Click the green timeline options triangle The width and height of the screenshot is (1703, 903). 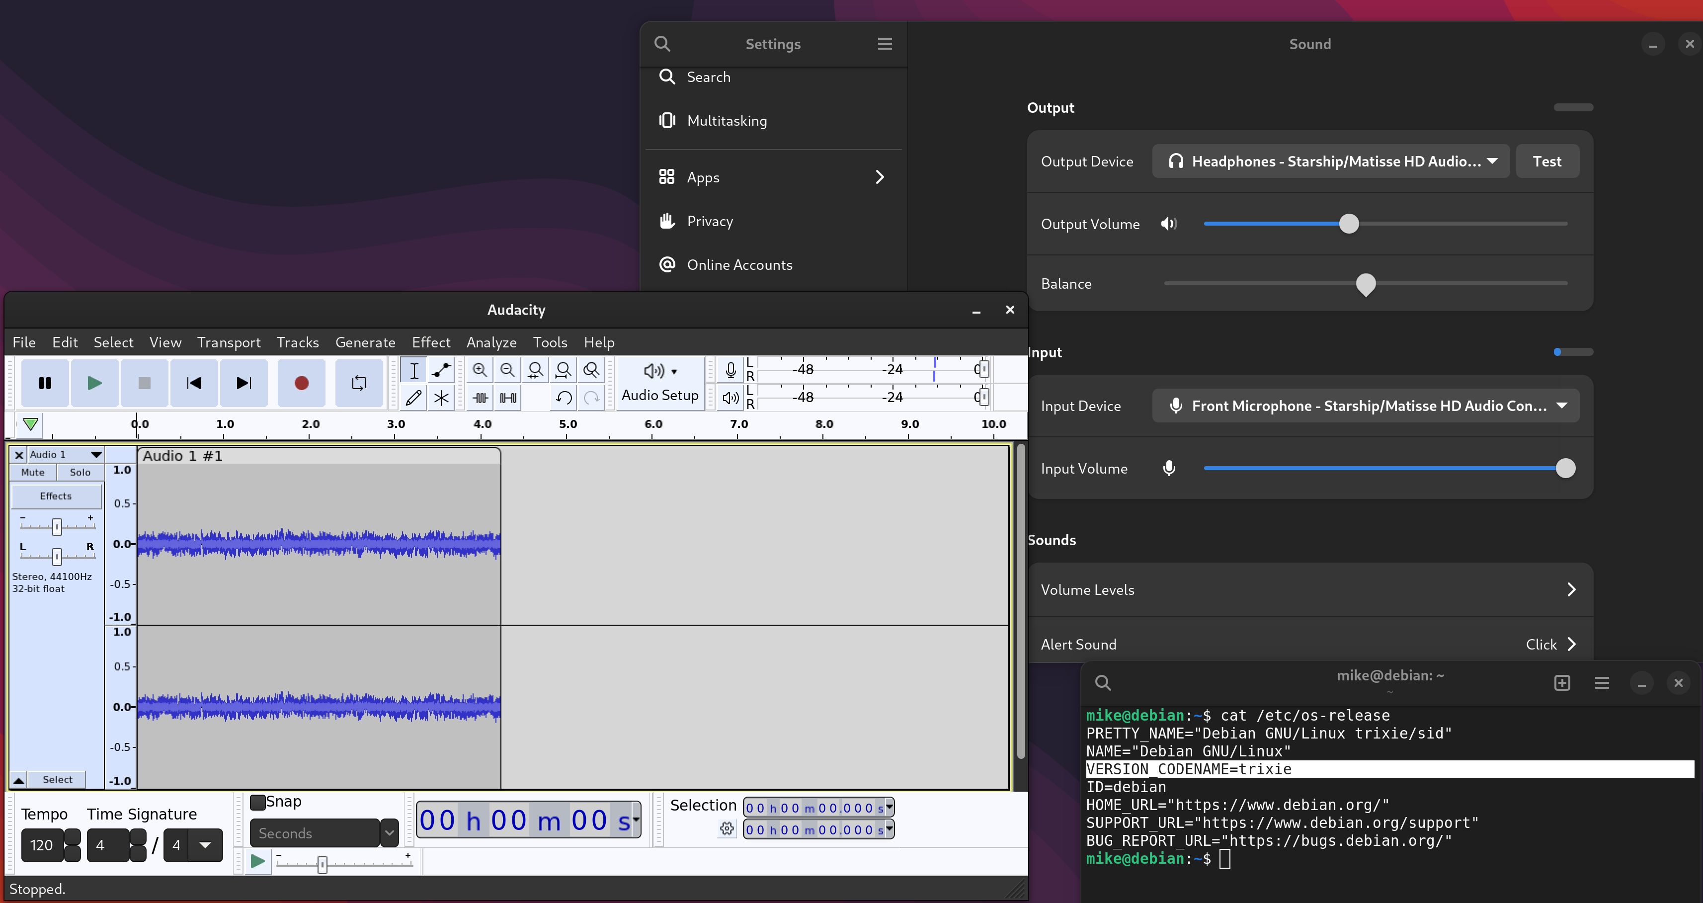30,424
